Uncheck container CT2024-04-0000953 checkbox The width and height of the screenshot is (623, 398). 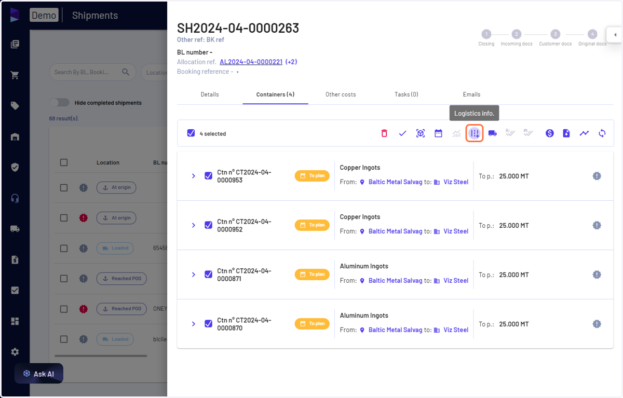(208, 176)
